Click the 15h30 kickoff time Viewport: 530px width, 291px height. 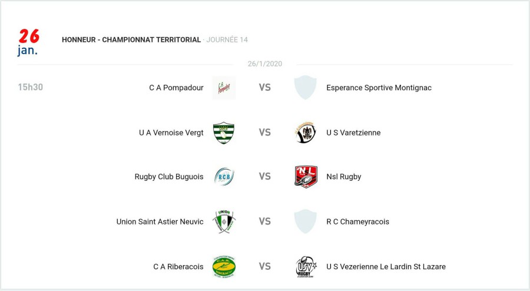(31, 87)
